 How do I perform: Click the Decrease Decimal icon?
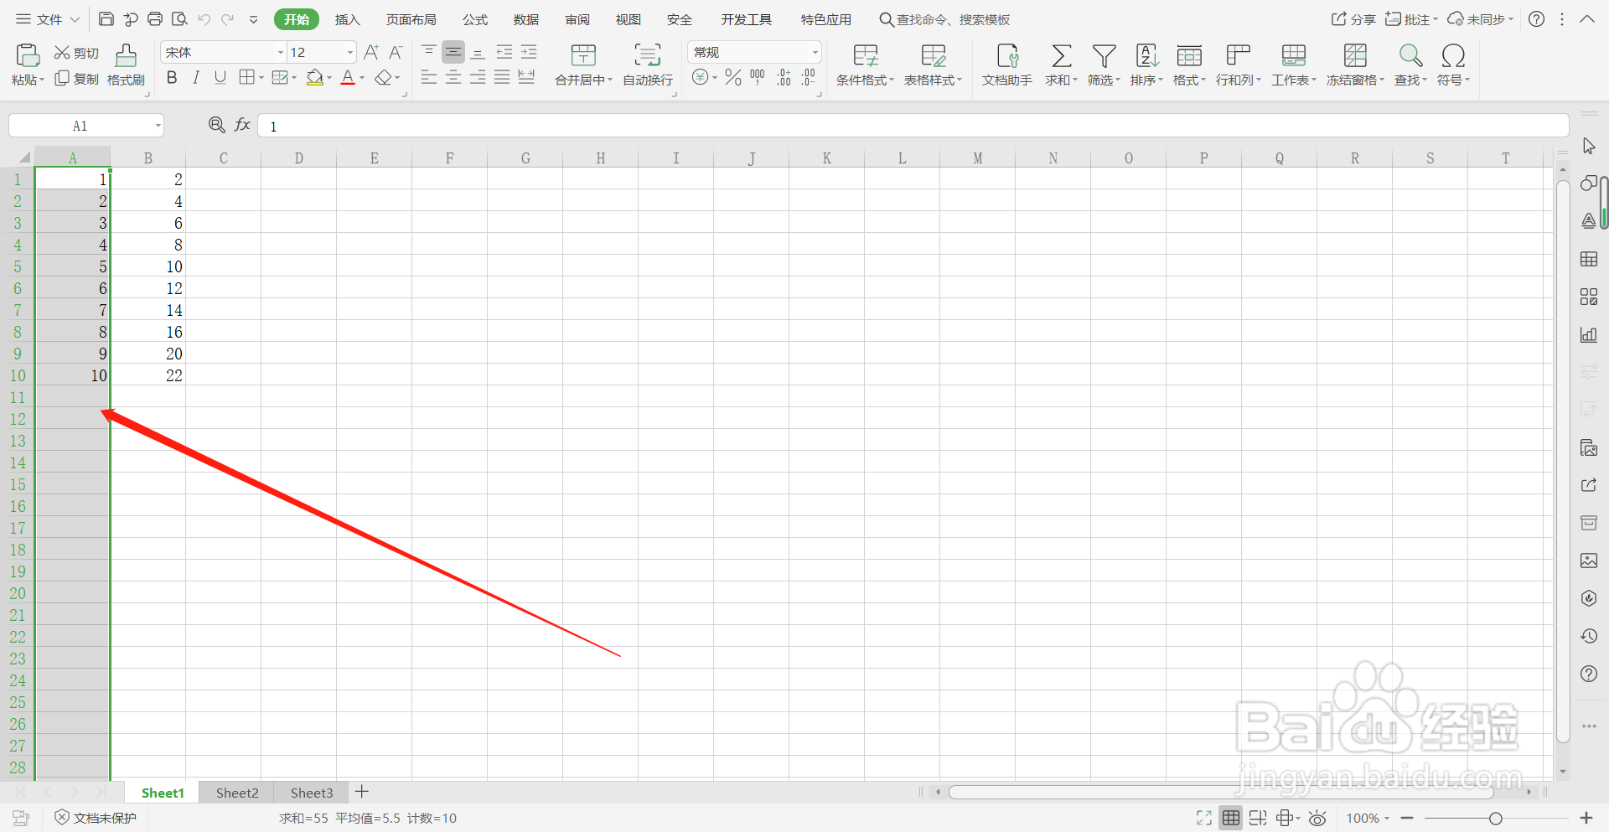pos(808,78)
